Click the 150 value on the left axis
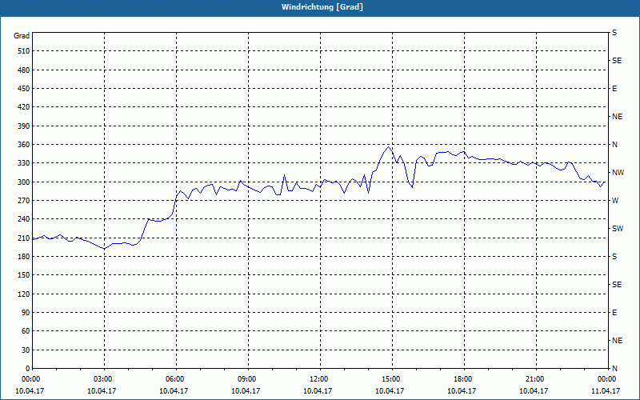Image resolution: width=640 pixels, height=400 pixels. [x=24, y=275]
